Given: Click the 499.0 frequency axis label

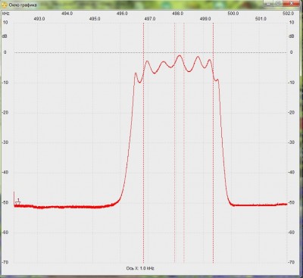Looking at the screenshot, I should (x=205, y=19).
